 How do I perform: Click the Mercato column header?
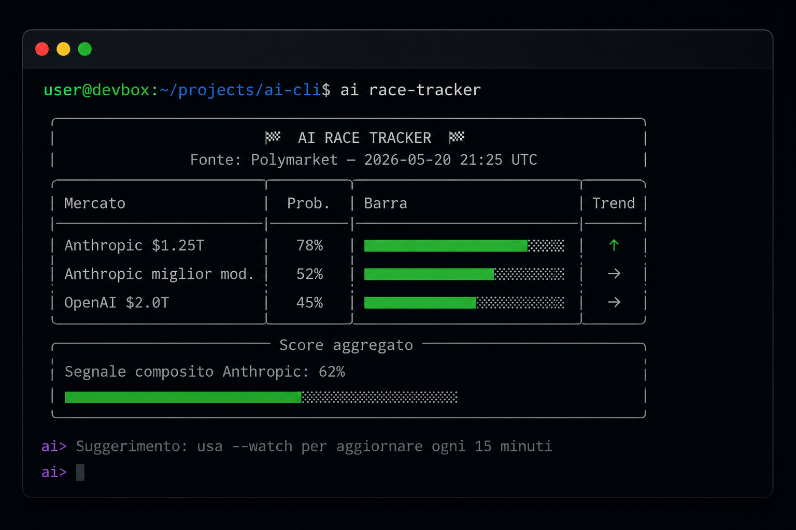(95, 203)
